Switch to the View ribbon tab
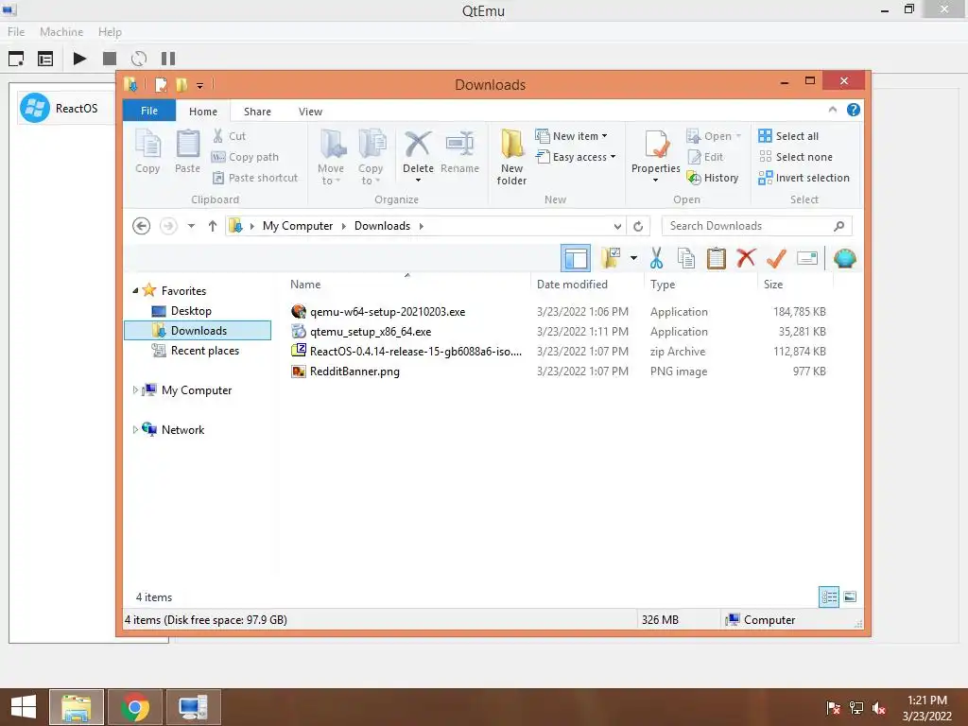This screenshot has width=968, height=726. click(x=310, y=112)
